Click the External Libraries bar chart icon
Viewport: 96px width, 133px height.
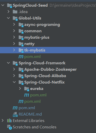(x=9, y=121)
